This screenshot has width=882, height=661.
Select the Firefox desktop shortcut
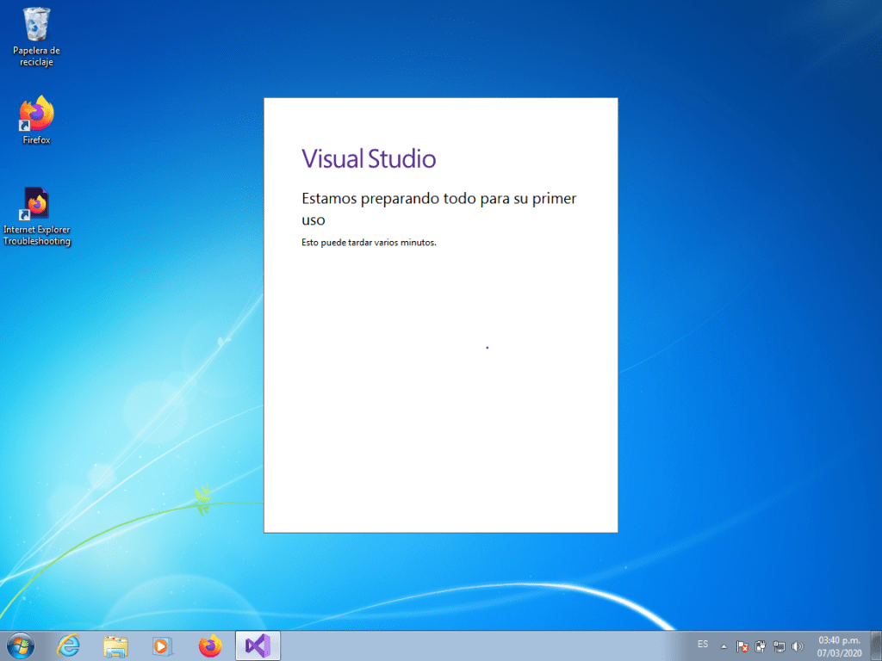click(x=36, y=120)
